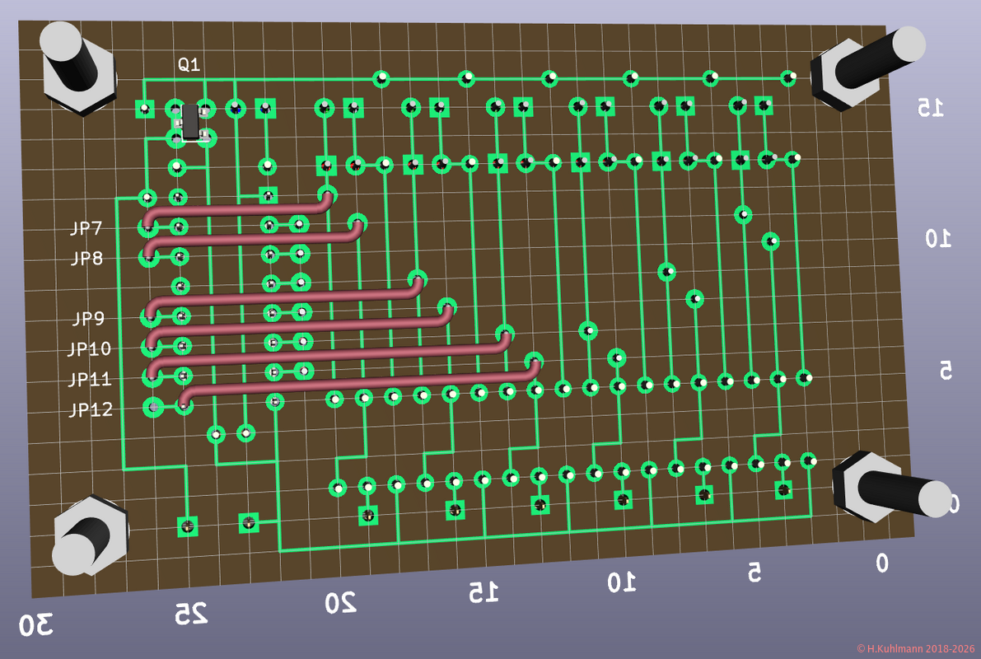Click the H.Kuhlmann copyright text
The width and height of the screenshot is (981, 659).
(915, 649)
